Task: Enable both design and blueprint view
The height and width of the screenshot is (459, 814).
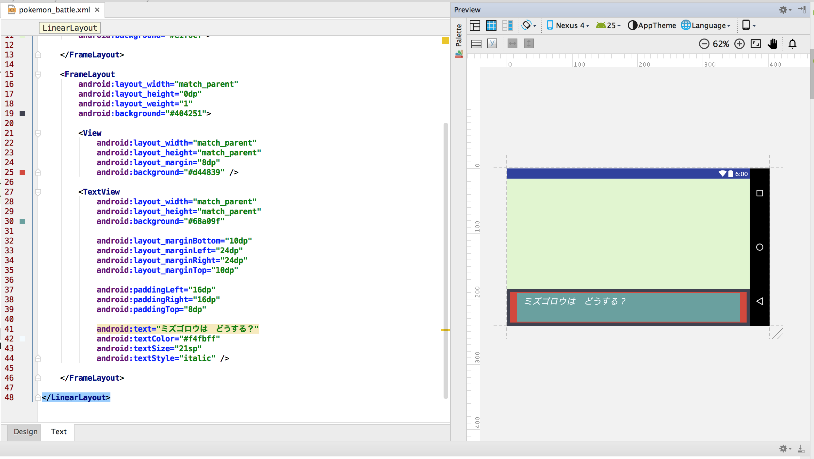Action: click(x=507, y=25)
